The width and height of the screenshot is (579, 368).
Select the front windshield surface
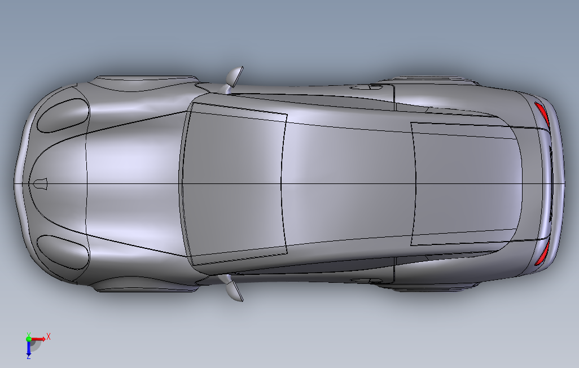coord(234,183)
